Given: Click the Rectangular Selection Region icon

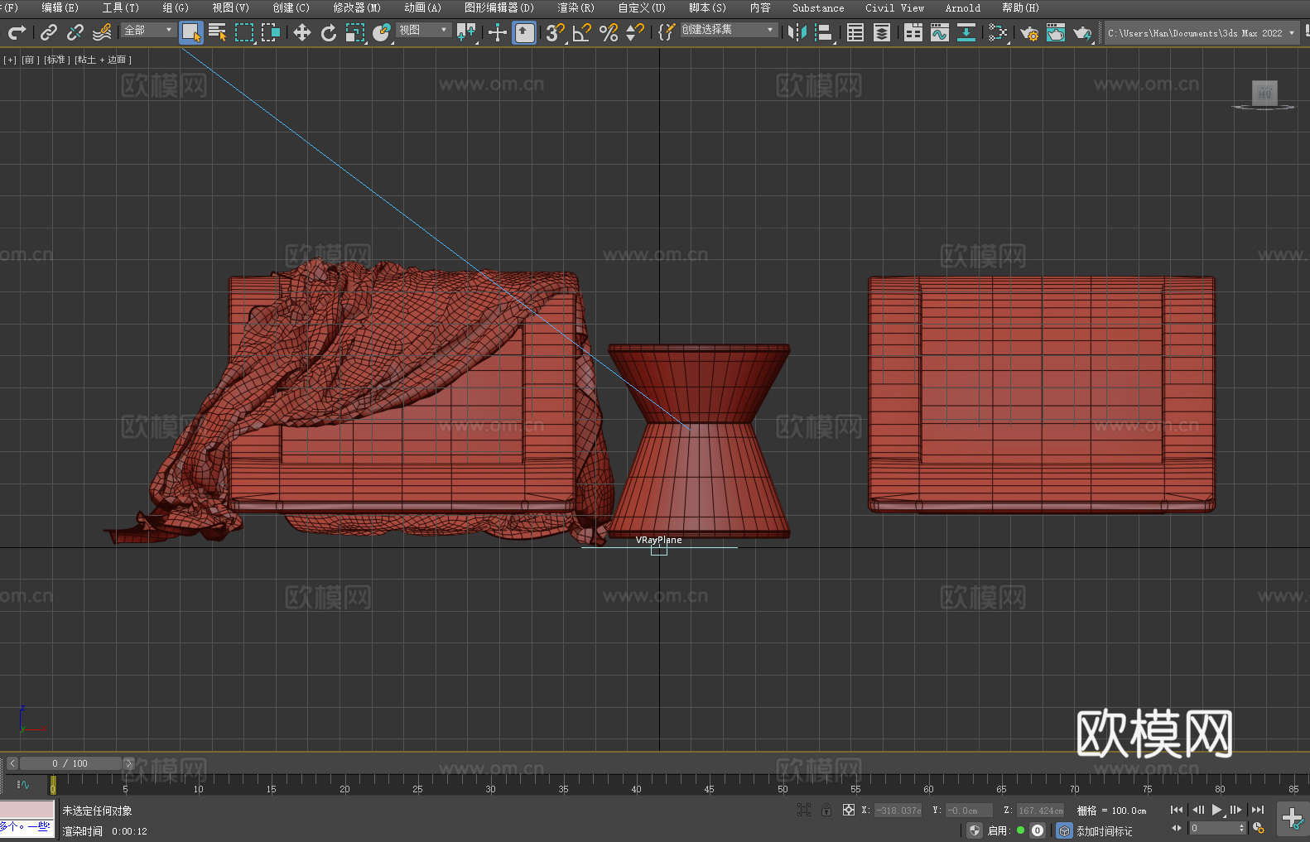Looking at the screenshot, I should tap(244, 32).
